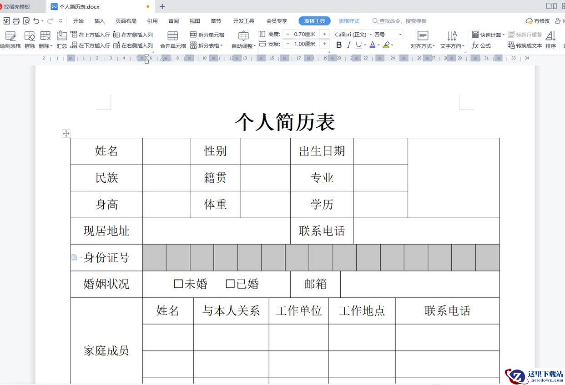Open Quick Calculate (快速计算) menu
Screen dimensions: 565x385
tap(488, 35)
